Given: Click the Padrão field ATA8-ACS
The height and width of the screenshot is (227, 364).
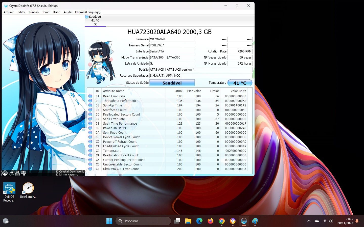Looking at the screenshot, I should pos(201,70).
